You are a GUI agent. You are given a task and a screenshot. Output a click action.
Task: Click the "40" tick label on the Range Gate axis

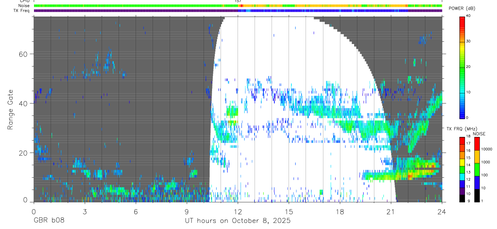point(23,103)
